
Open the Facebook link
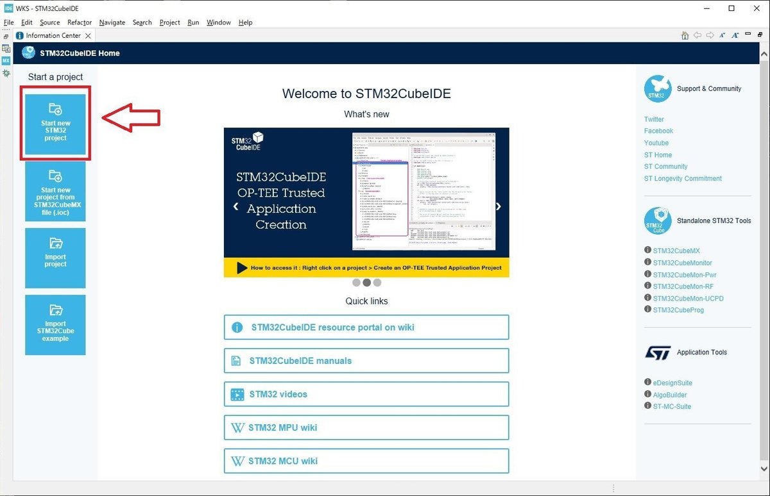pyautogui.click(x=658, y=131)
